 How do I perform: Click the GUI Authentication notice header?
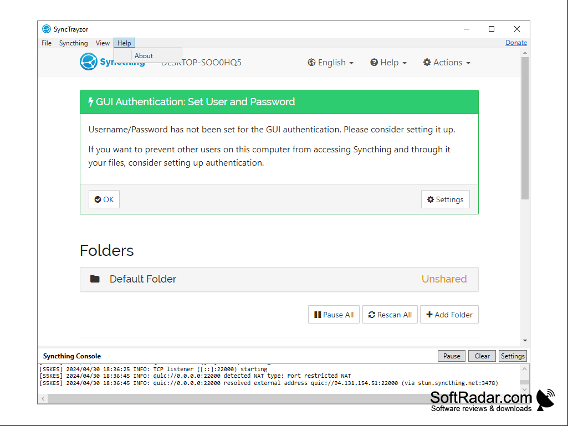coord(279,102)
